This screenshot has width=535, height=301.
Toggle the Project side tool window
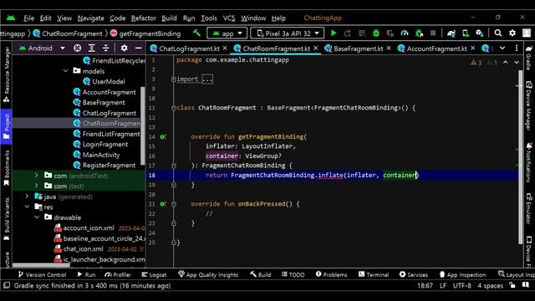[x=7, y=126]
